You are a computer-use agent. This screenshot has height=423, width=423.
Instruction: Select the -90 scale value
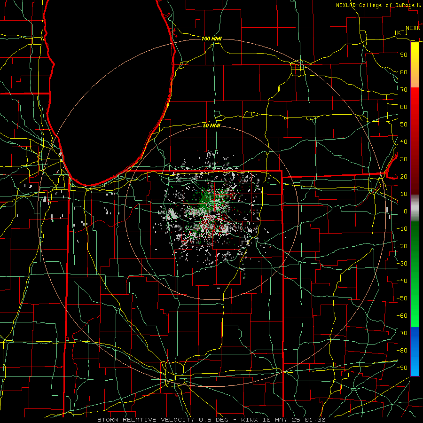click(402, 368)
